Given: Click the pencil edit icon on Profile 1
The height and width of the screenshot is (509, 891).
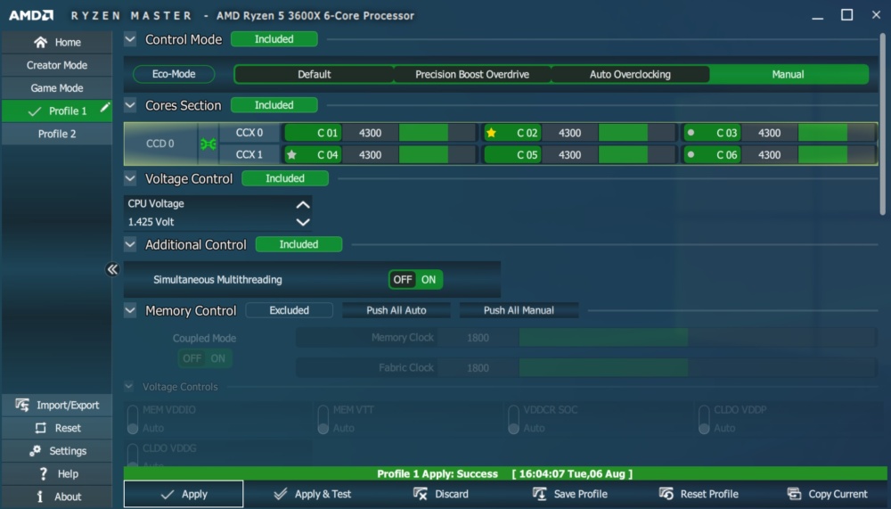Looking at the screenshot, I should 105,108.
